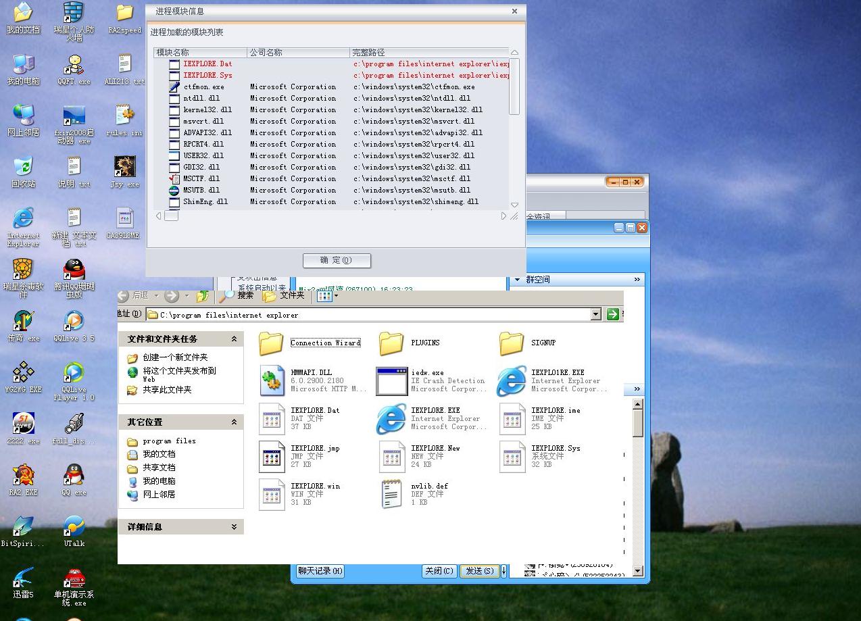861x621 pixels.
Task: Expand the 详细信息 details panel
Action: [234, 527]
